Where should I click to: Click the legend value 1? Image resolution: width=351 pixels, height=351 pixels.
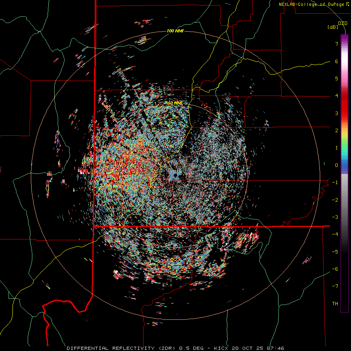pyautogui.click(x=337, y=148)
